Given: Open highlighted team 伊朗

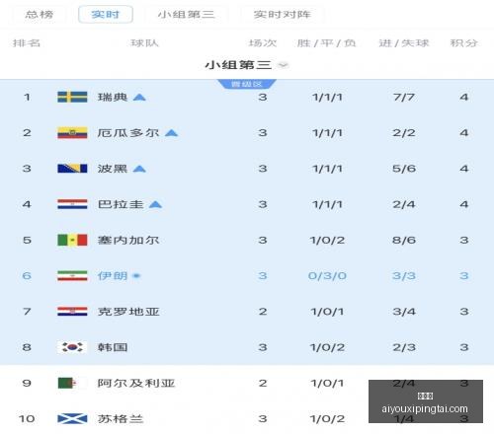Looking at the screenshot, I should pyautogui.click(x=113, y=275).
